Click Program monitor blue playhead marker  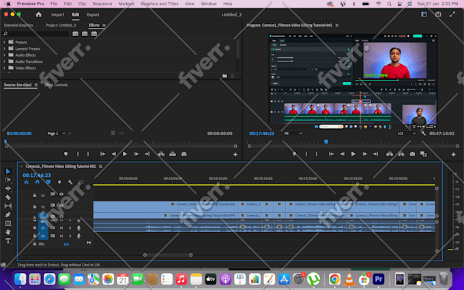point(326,142)
